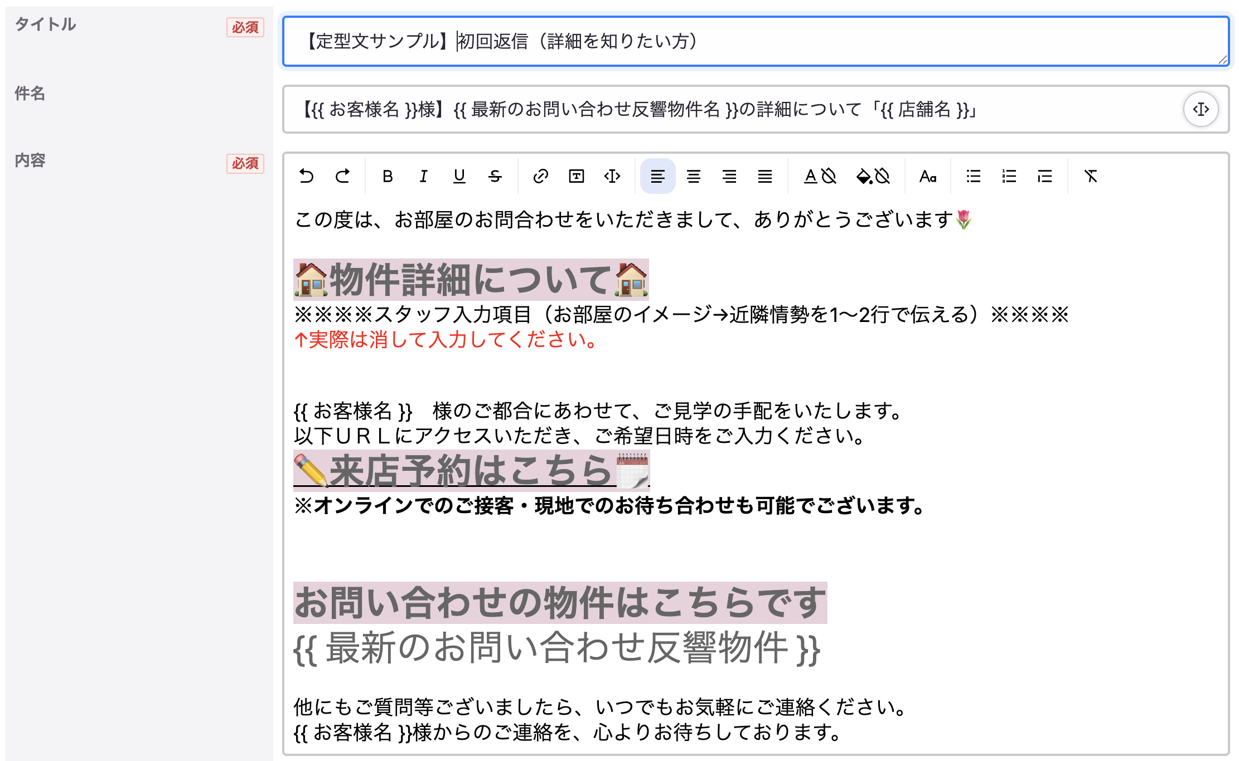Clear the text color
The height and width of the screenshot is (761, 1239).
click(829, 176)
